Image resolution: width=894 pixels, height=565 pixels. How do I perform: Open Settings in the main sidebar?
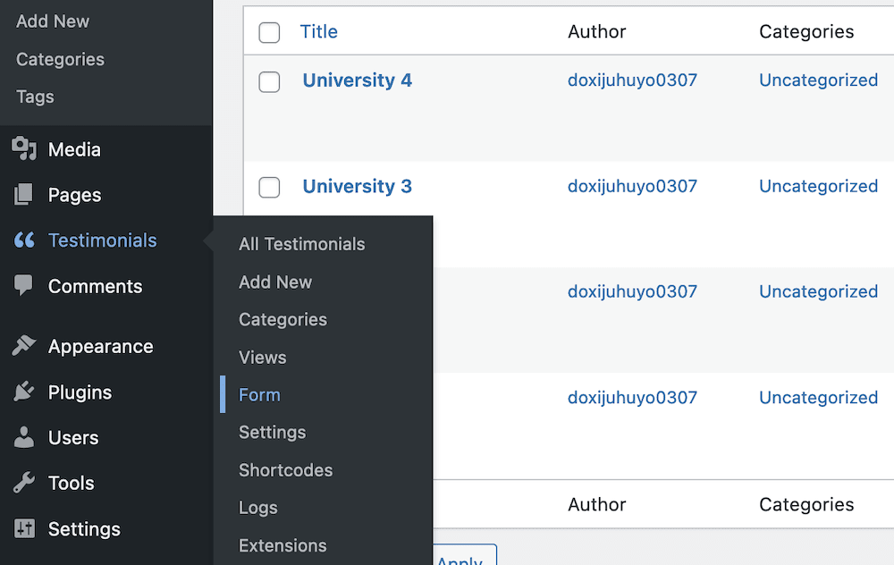pos(84,528)
